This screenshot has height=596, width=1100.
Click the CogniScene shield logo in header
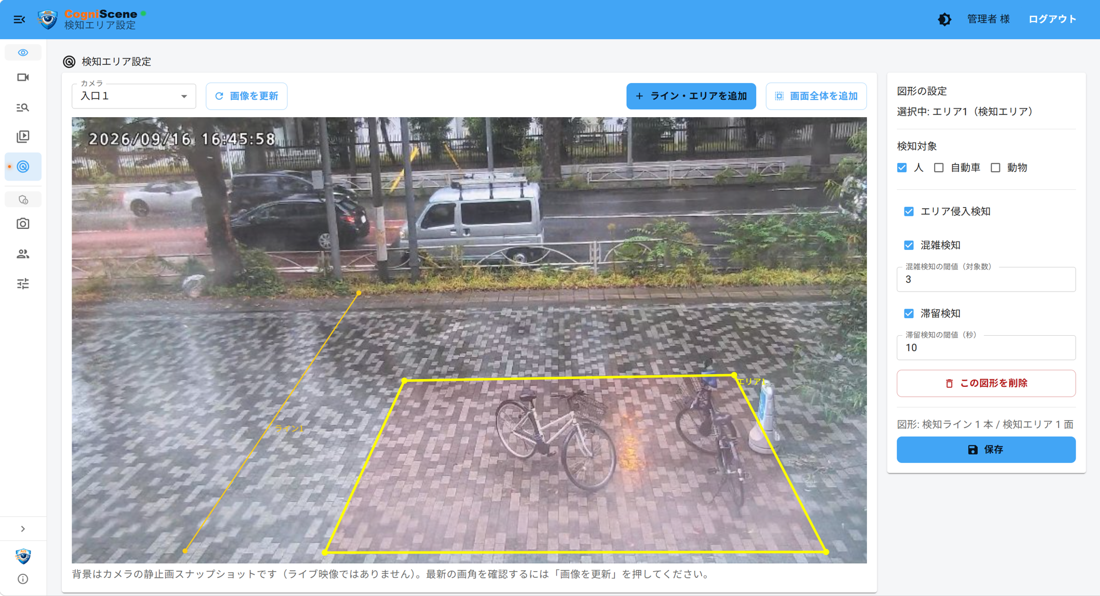48,19
